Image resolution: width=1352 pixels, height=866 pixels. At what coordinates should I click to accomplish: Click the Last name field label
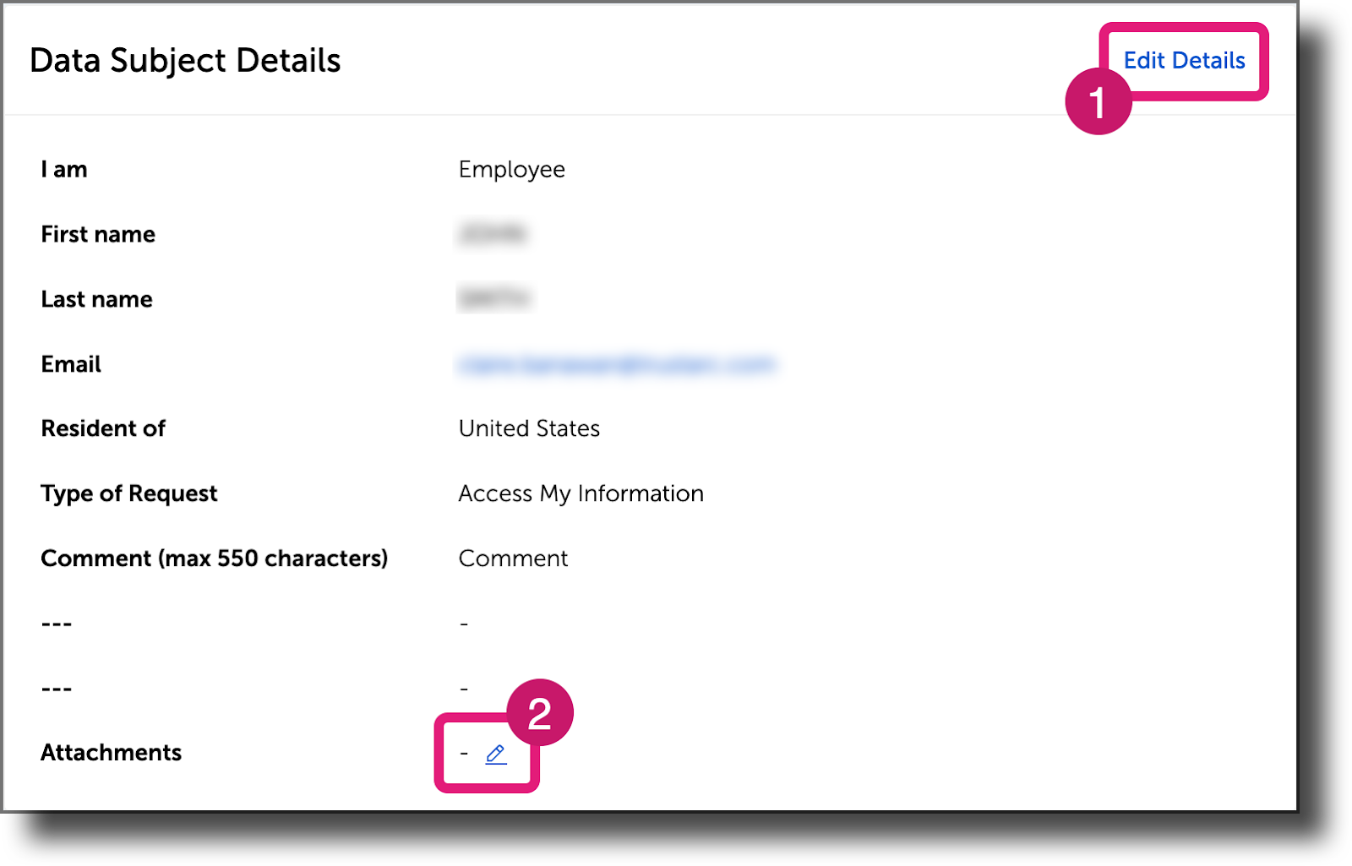point(96,298)
